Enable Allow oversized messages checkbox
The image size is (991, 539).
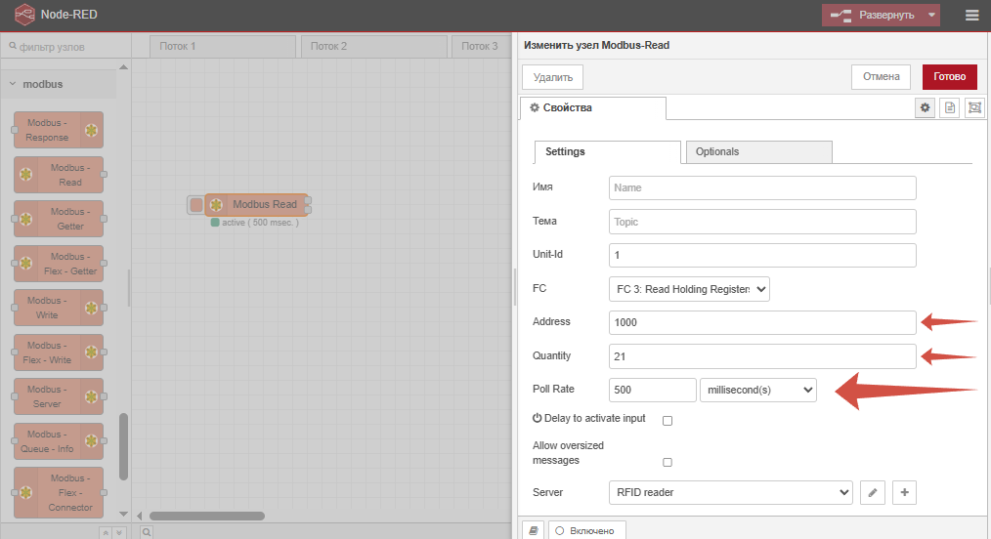click(668, 462)
